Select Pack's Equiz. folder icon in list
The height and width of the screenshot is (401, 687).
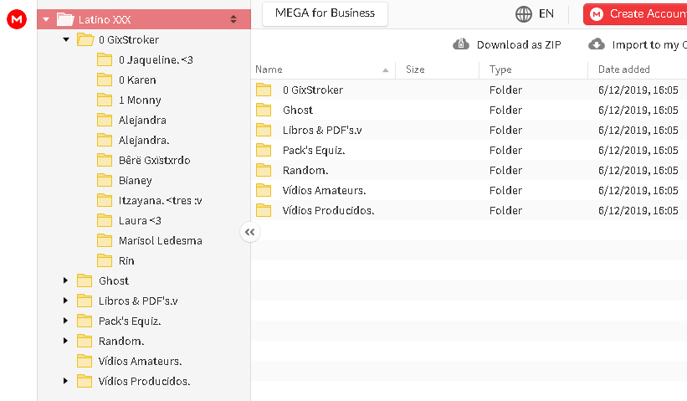pos(264,151)
